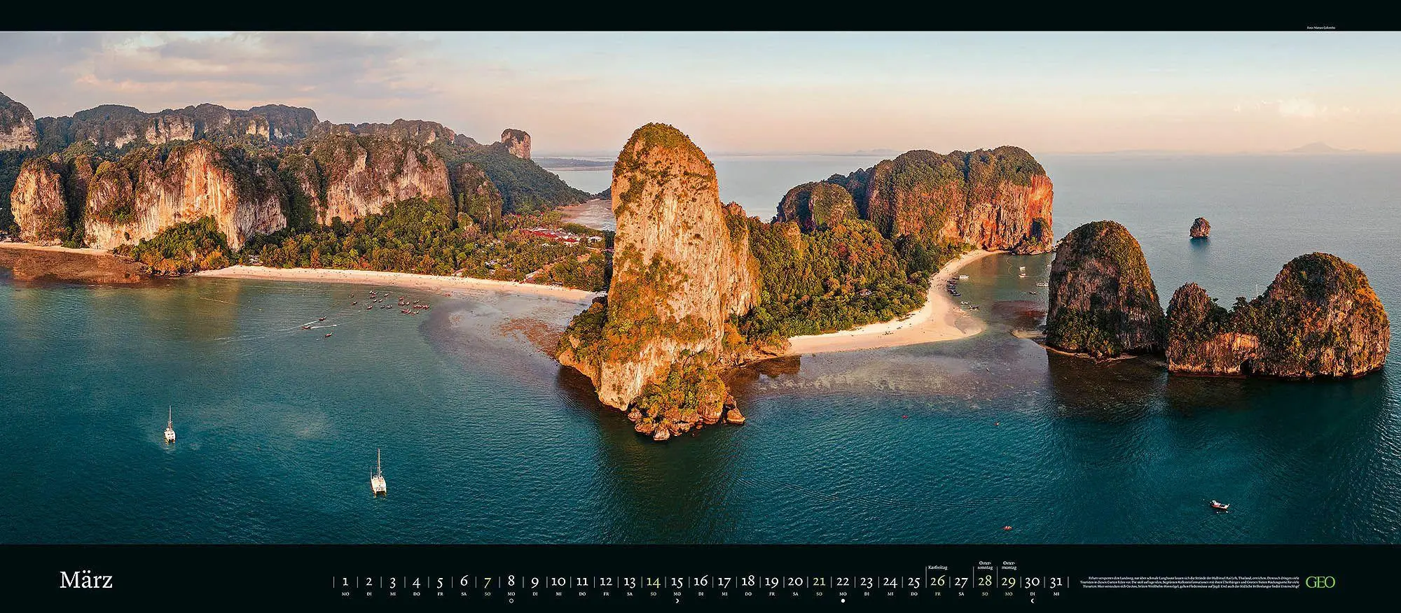The image size is (1401, 613).
Task: Select date 11 in the calendar strip
Action: (582, 581)
